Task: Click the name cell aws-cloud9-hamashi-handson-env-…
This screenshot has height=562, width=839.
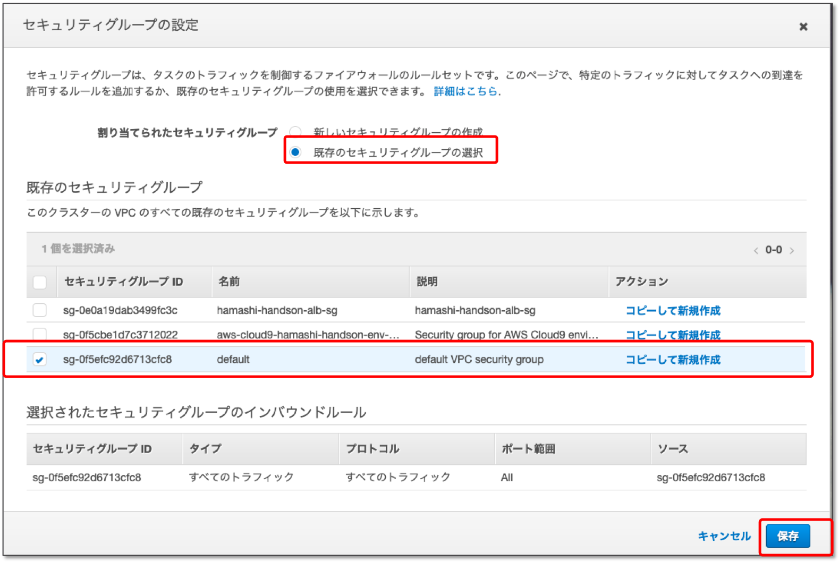Action: pos(308,335)
